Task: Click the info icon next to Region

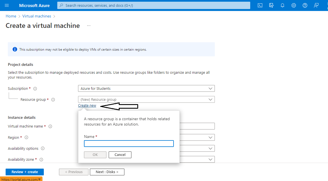Action: (x=26, y=138)
